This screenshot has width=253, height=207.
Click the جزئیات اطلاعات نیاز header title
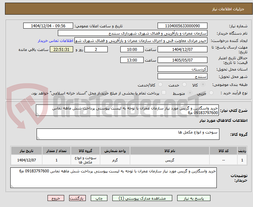pos(228,9)
